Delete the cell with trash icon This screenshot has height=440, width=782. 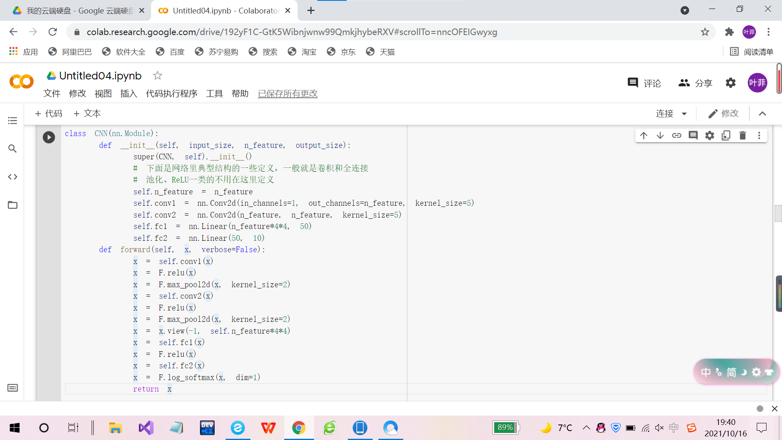coord(742,136)
